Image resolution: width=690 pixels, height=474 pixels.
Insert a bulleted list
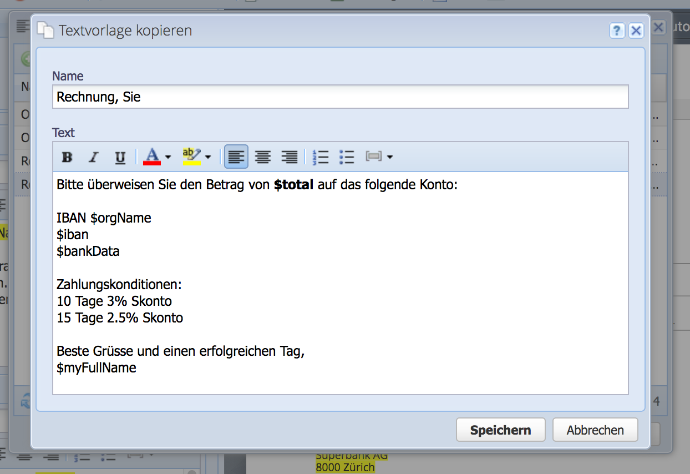(x=347, y=157)
